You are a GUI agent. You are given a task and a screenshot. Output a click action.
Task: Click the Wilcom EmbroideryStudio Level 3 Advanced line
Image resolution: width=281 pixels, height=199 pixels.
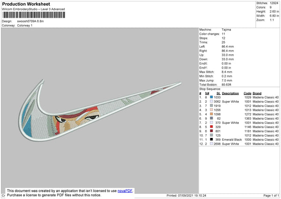[33, 9]
